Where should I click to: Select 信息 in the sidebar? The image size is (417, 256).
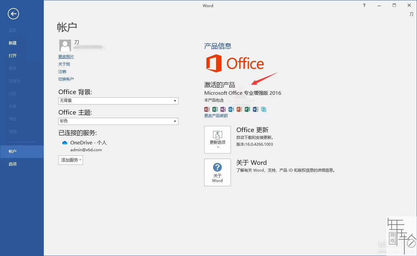(22, 30)
